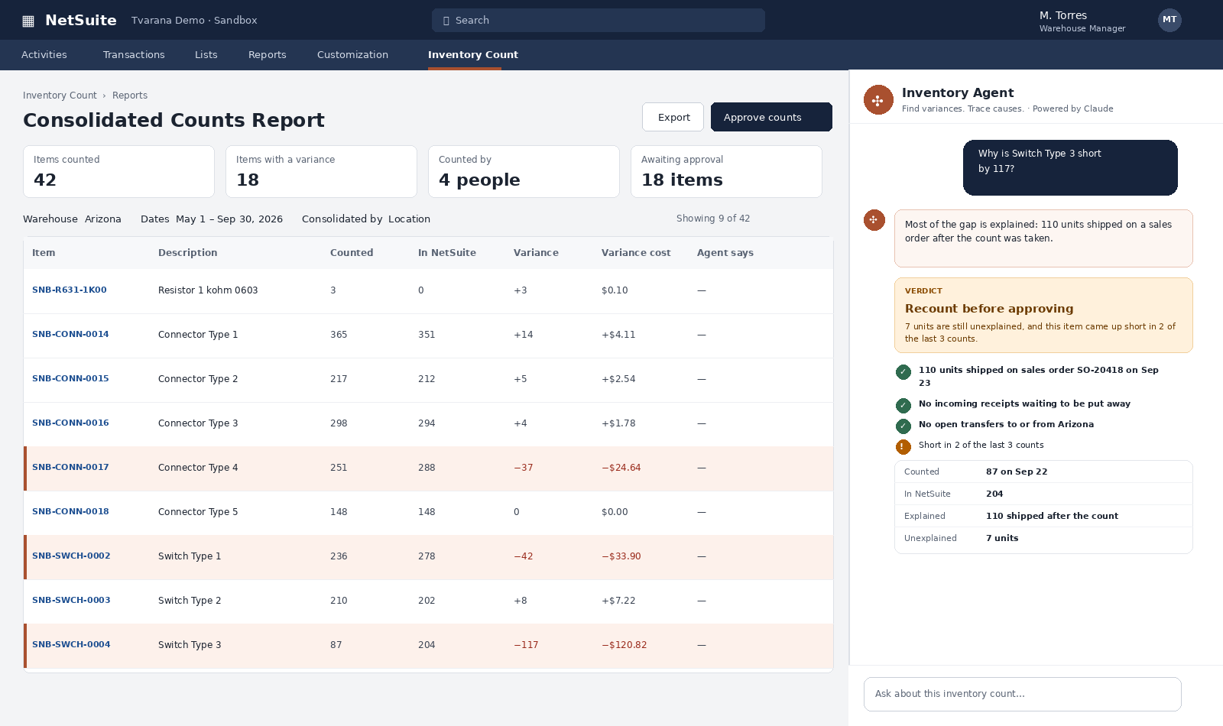Click the Arizona warehouse filter value
This screenshot has height=726, width=1223.
point(103,219)
